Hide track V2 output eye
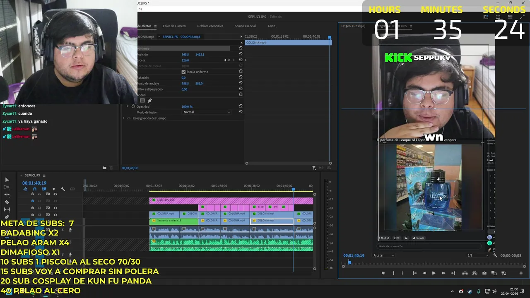Screen dimensions: 530x298 [x=55, y=214]
